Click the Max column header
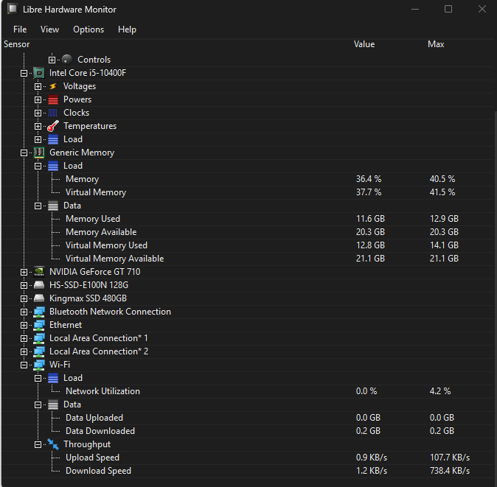This screenshot has width=497, height=487. click(436, 44)
